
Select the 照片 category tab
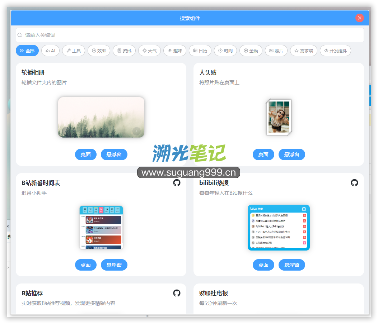click(276, 51)
